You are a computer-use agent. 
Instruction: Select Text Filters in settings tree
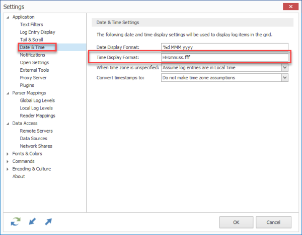[x=31, y=25]
